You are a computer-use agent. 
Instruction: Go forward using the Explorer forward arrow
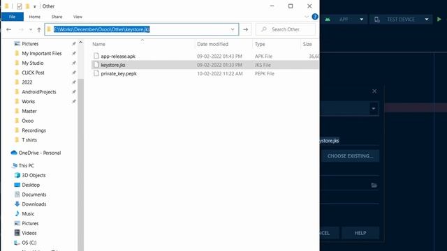[x=21, y=29]
